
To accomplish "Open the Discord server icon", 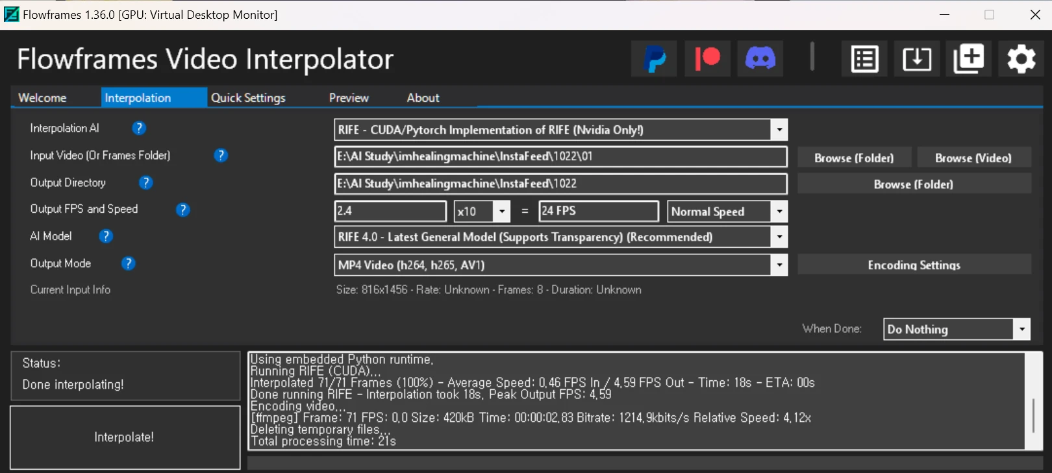I will pos(760,59).
